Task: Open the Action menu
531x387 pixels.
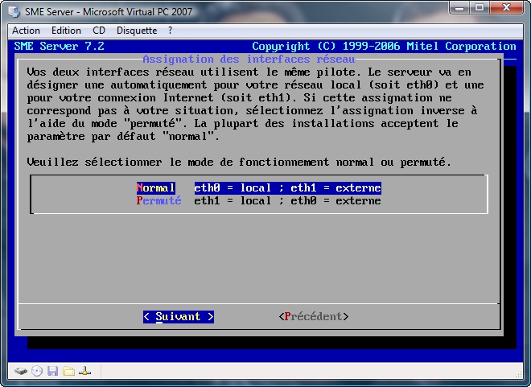Action: click(26, 31)
